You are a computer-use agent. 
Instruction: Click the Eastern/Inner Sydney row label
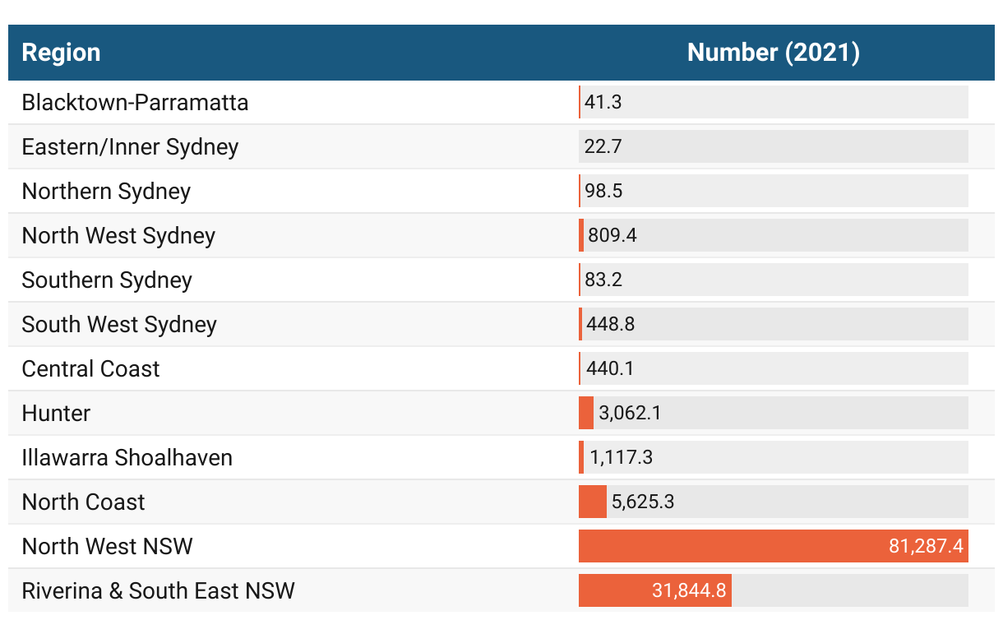click(130, 147)
